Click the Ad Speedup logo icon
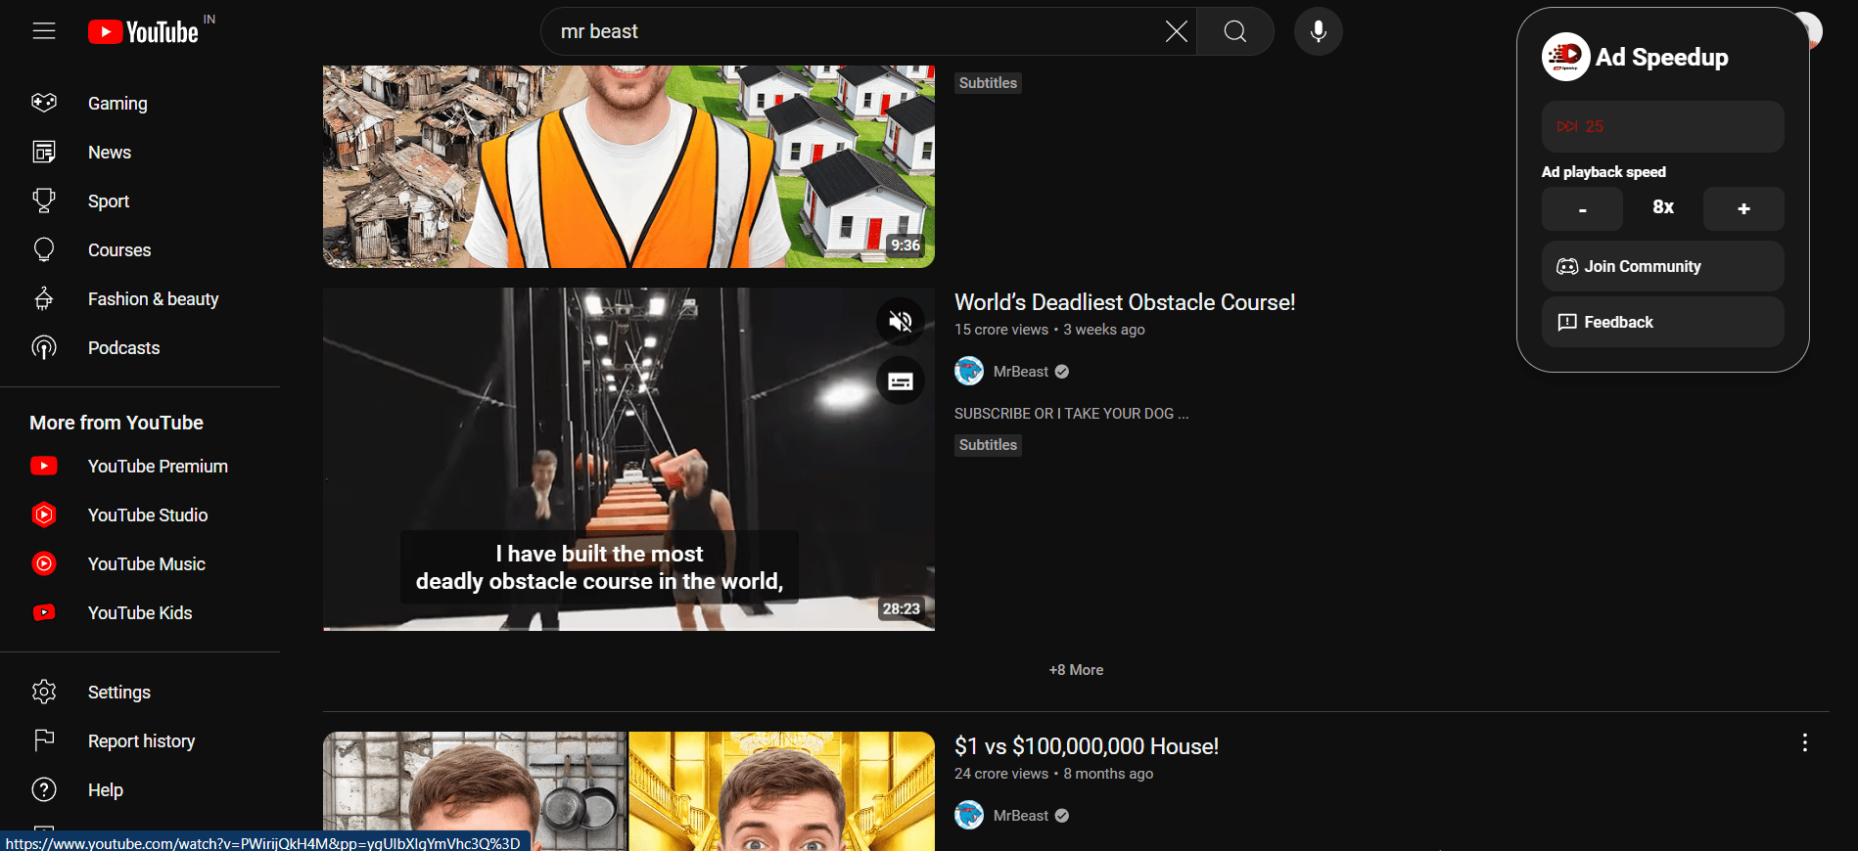Screen dimensions: 1858x851 pyautogui.click(x=1565, y=57)
